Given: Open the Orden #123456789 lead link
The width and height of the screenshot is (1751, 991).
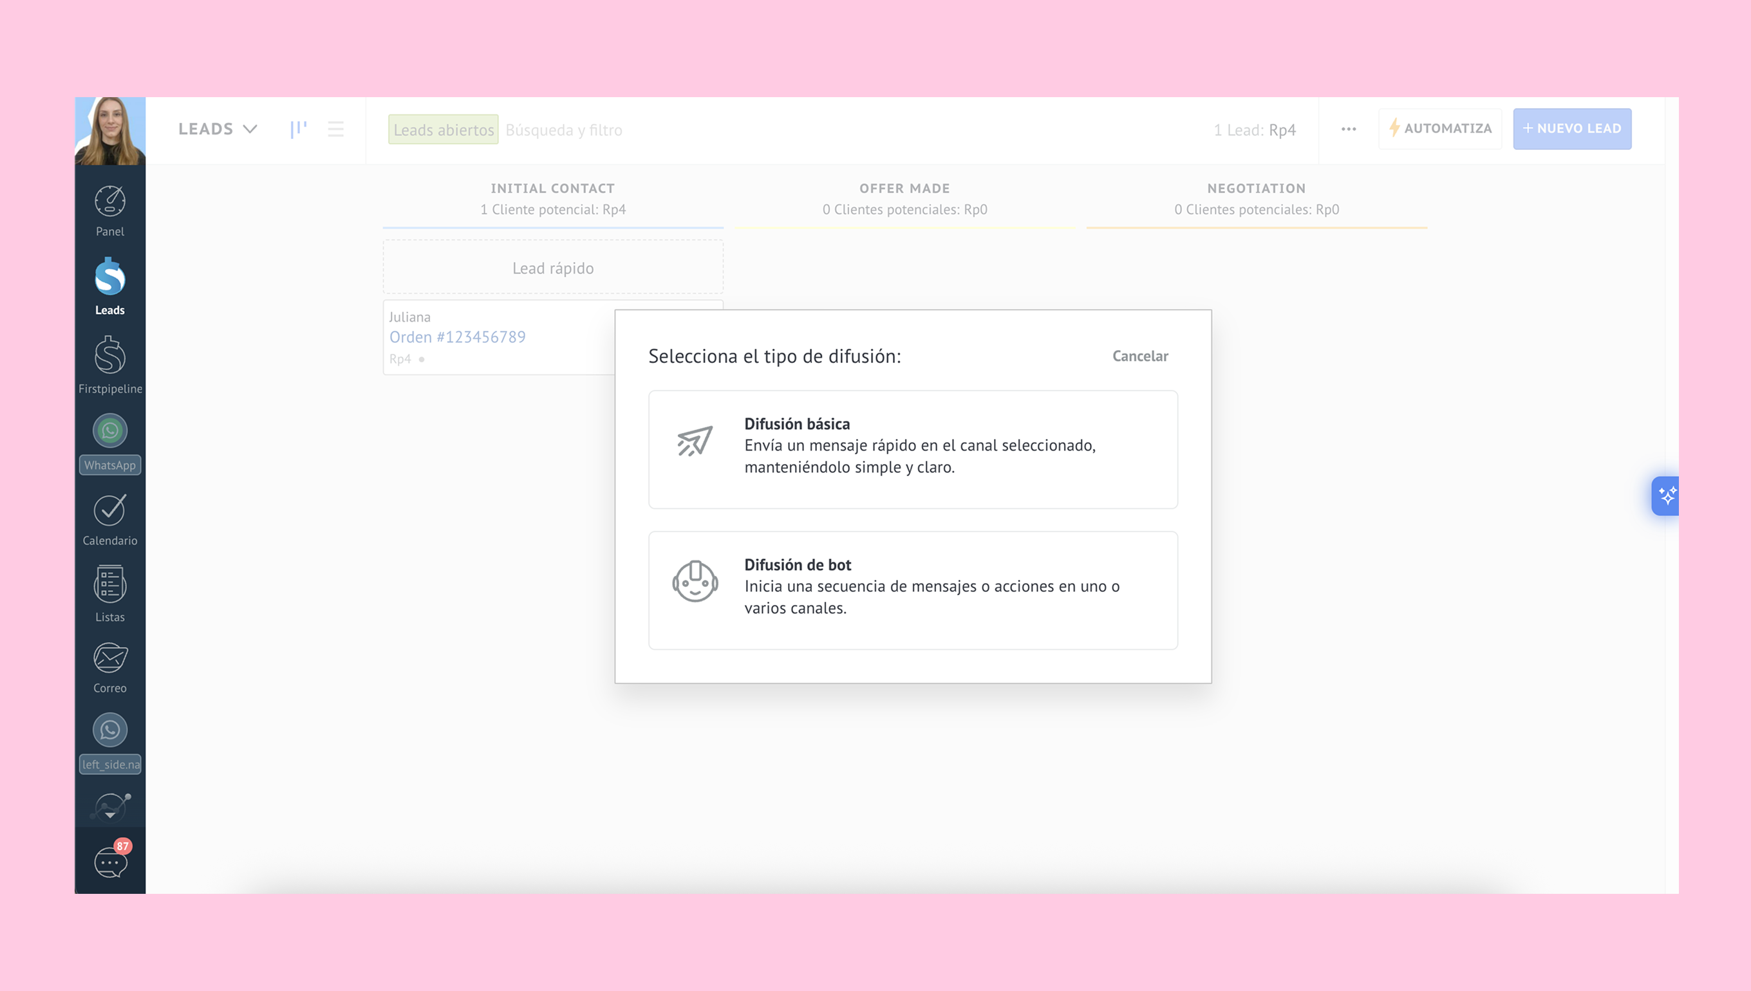Looking at the screenshot, I should point(458,337).
